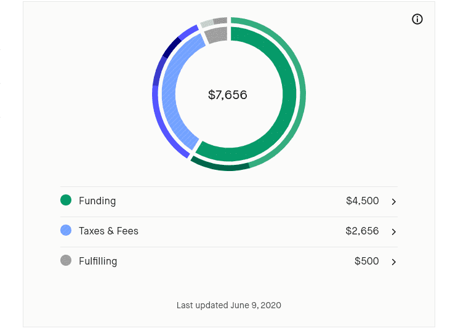Click the $500 Fulfilling amount

point(366,261)
